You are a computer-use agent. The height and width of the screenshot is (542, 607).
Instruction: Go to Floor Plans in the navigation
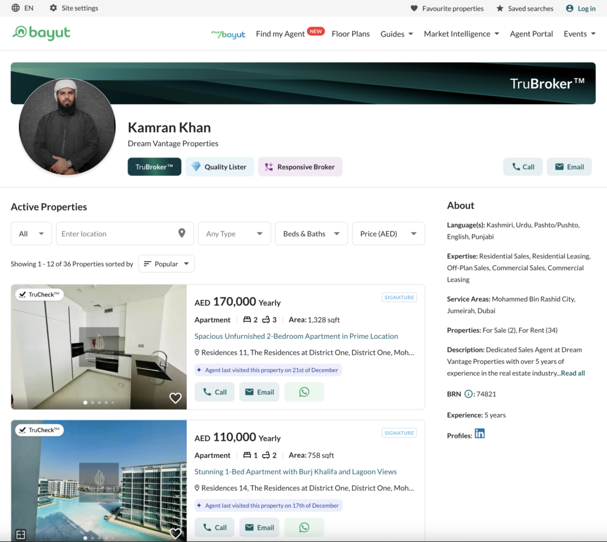350,34
